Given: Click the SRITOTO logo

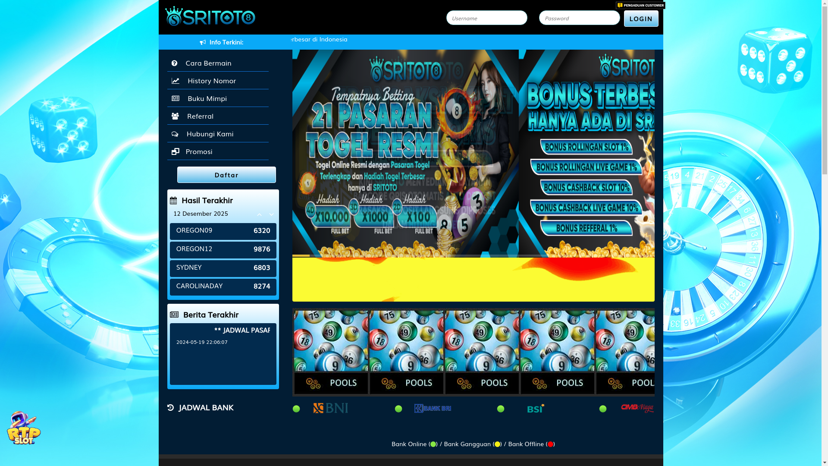Looking at the screenshot, I should (210, 16).
